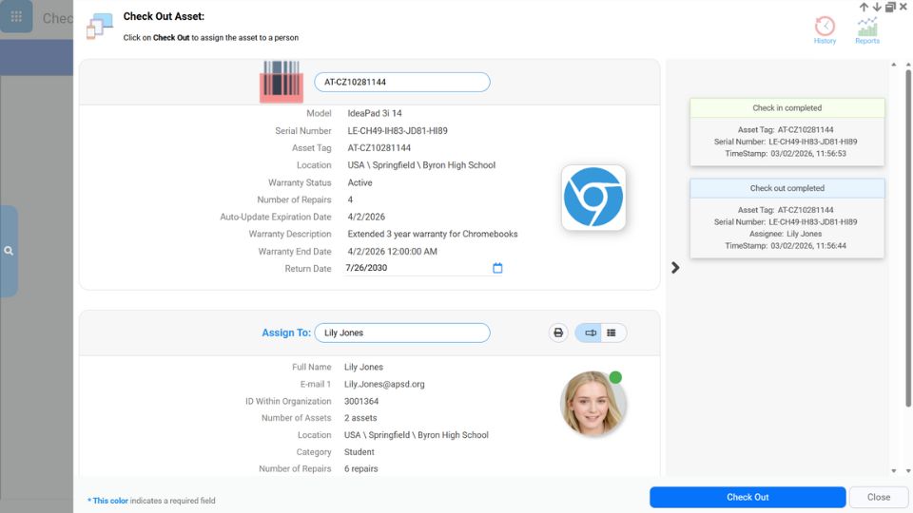The image size is (913, 513).
Task: Click the model value IdeaPad 3i 14
Action: 375,113
